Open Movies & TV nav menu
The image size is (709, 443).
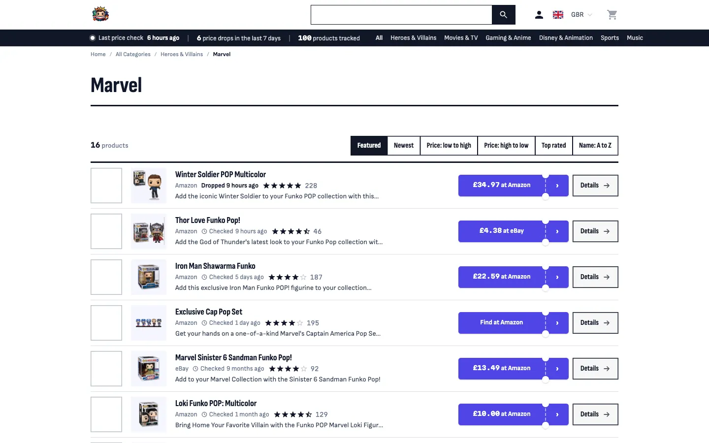click(461, 38)
